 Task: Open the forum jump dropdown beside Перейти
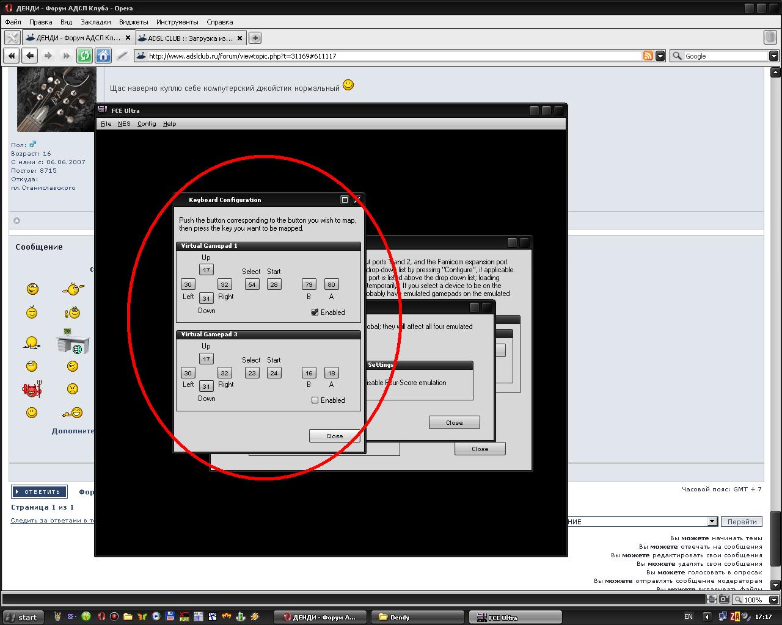(x=712, y=521)
